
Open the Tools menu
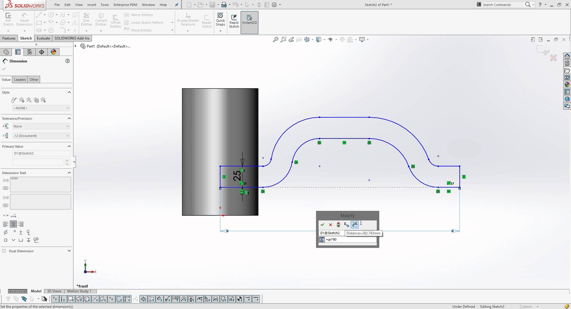click(x=104, y=5)
